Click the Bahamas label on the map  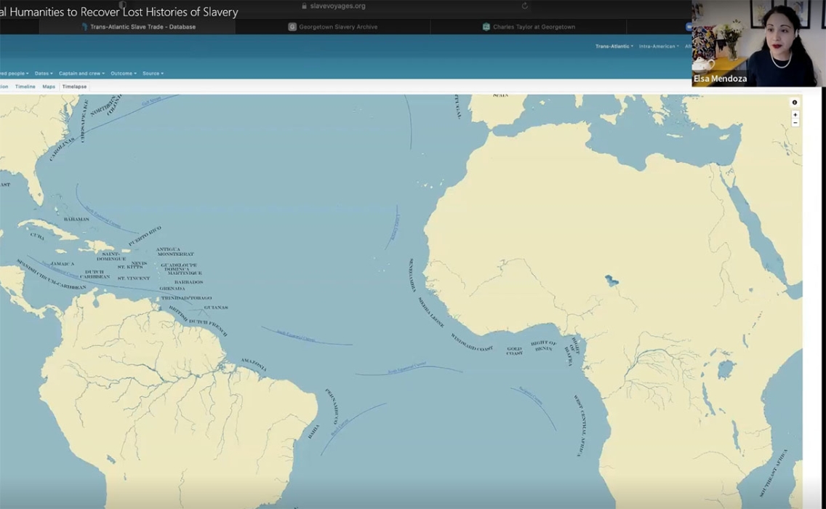(x=76, y=219)
